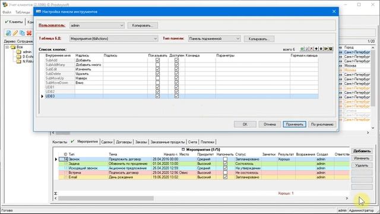Close the Настройка панели инструментов dialog

click(334, 11)
